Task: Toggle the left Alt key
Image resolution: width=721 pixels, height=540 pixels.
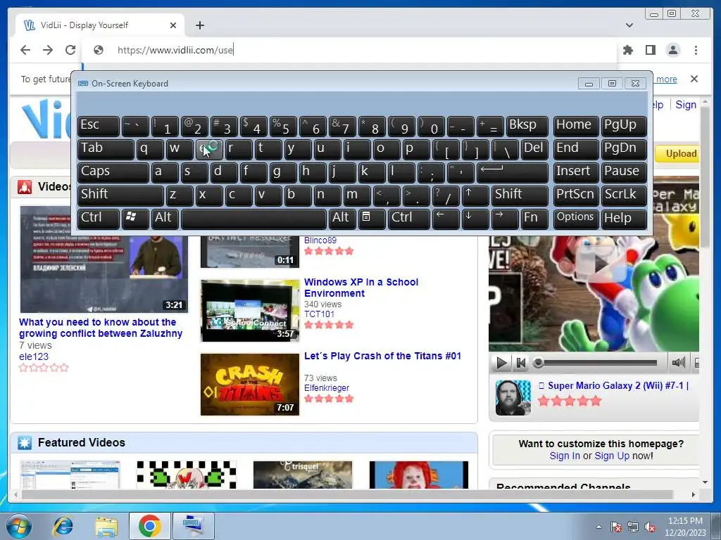Action: pos(165,218)
